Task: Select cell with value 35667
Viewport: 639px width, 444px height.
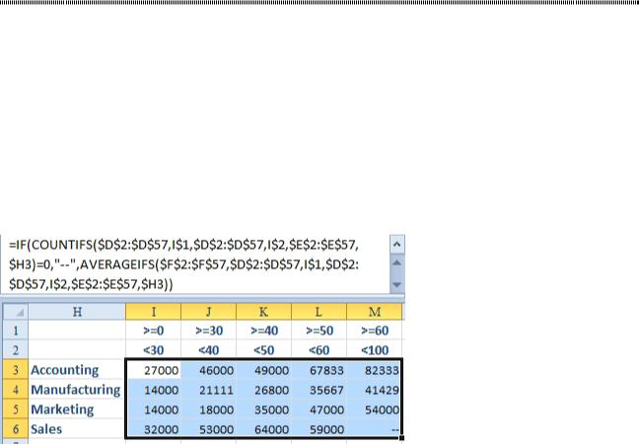Action: point(319,390)
